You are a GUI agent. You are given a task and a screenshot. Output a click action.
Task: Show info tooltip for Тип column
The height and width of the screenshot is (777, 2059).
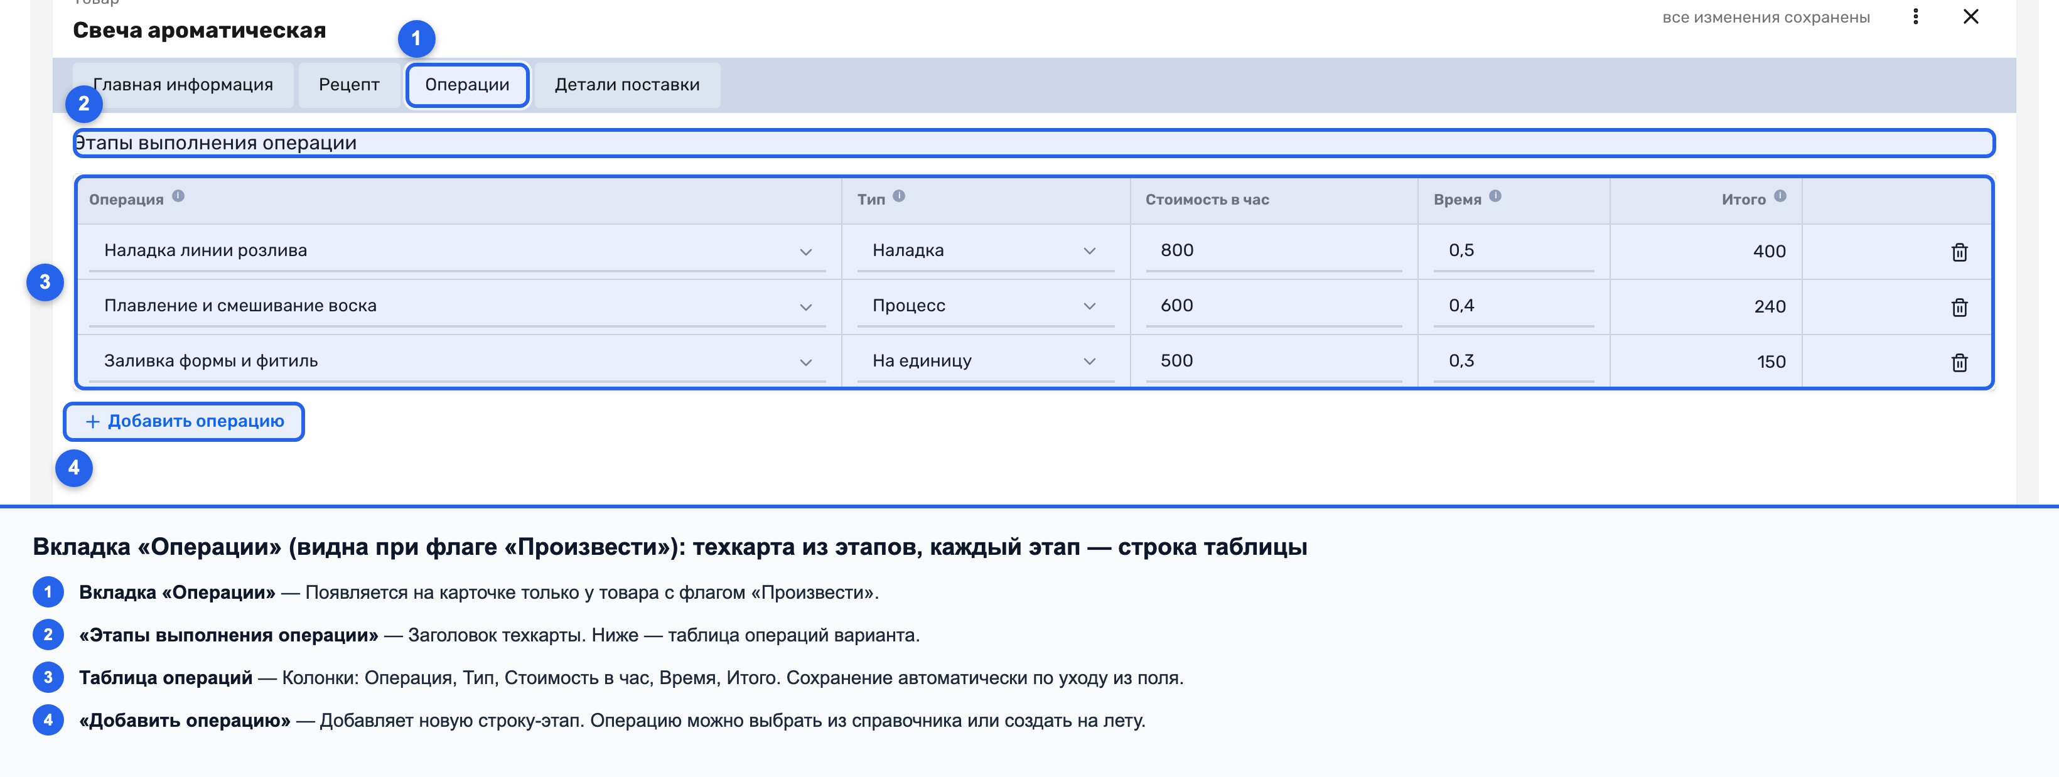click(899, 196)
